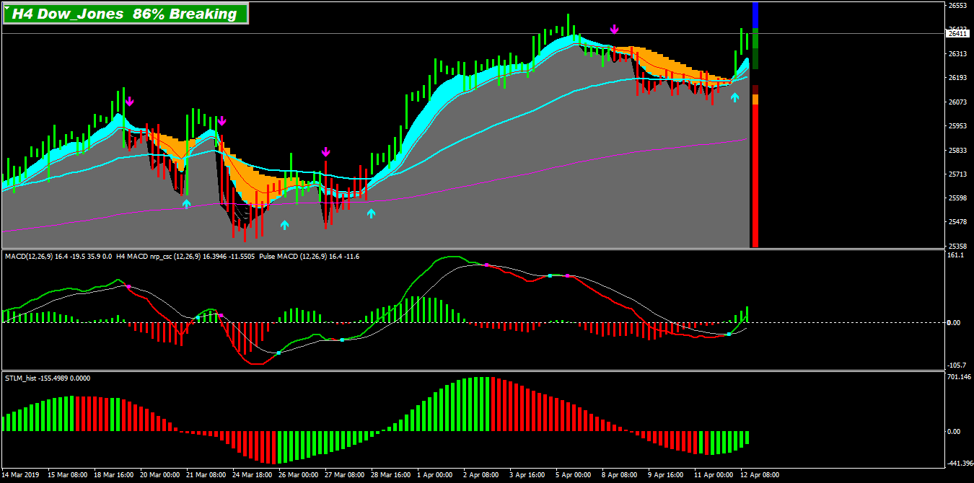Screen dimensions: 974x483
Task: Click the bright green segment of the trend meter
Action: click(755, 37)
